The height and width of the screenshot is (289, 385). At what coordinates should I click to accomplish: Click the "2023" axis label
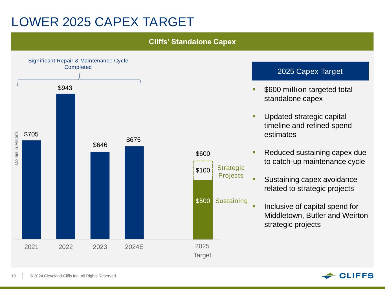click(x=100, y=247)
